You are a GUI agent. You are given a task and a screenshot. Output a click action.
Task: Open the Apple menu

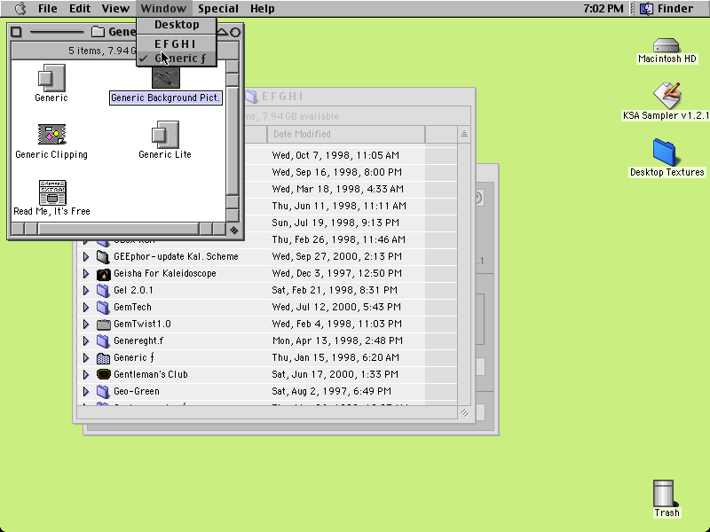pyautogui.click(x=20, y=8)
